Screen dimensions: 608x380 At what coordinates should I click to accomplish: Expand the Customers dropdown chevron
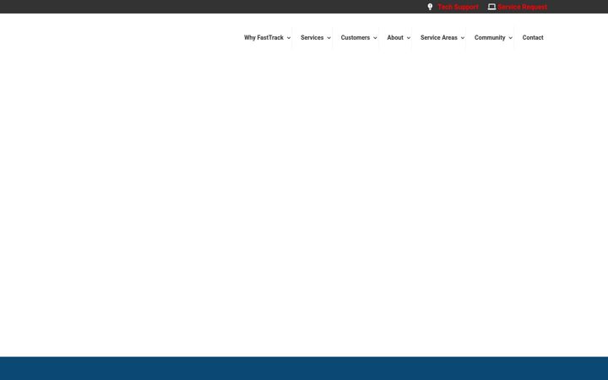pos(375,38)
